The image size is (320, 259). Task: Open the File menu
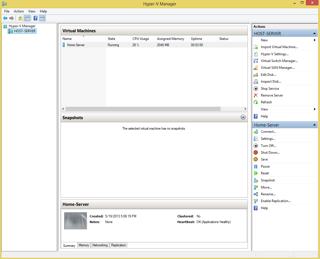[x=7, y=11]
